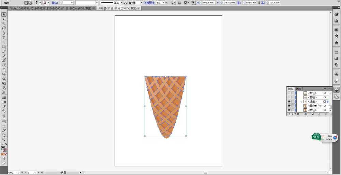Click the trash icon in Layers panel
The height and width of the screenshot is (175, 341).
pyautogui.click(x=326, y=115)
